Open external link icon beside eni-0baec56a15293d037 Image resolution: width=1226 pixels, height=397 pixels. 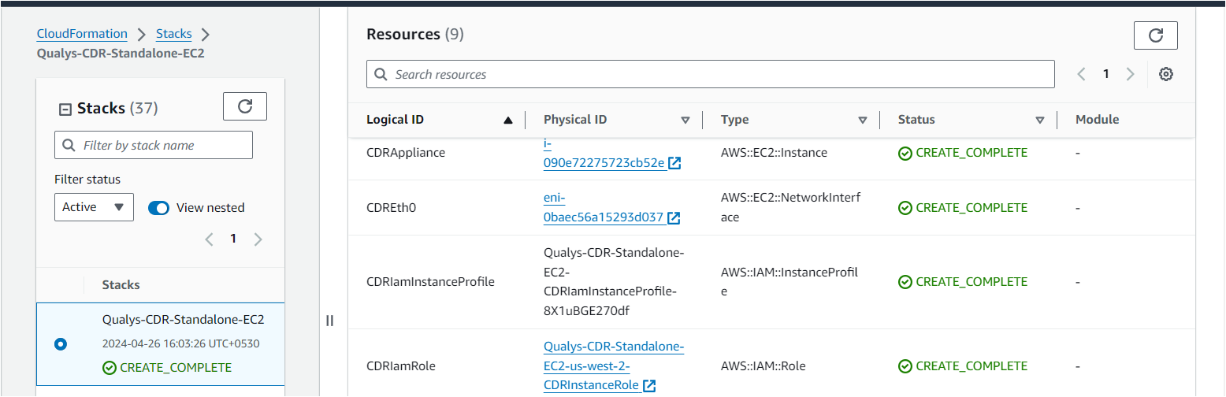674,218
